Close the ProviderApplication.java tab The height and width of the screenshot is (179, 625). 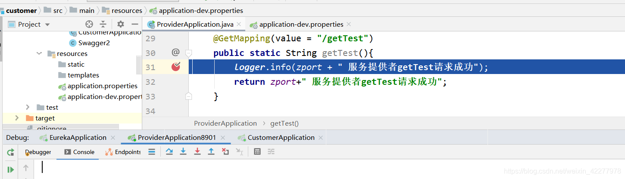[x=239, y=25]
